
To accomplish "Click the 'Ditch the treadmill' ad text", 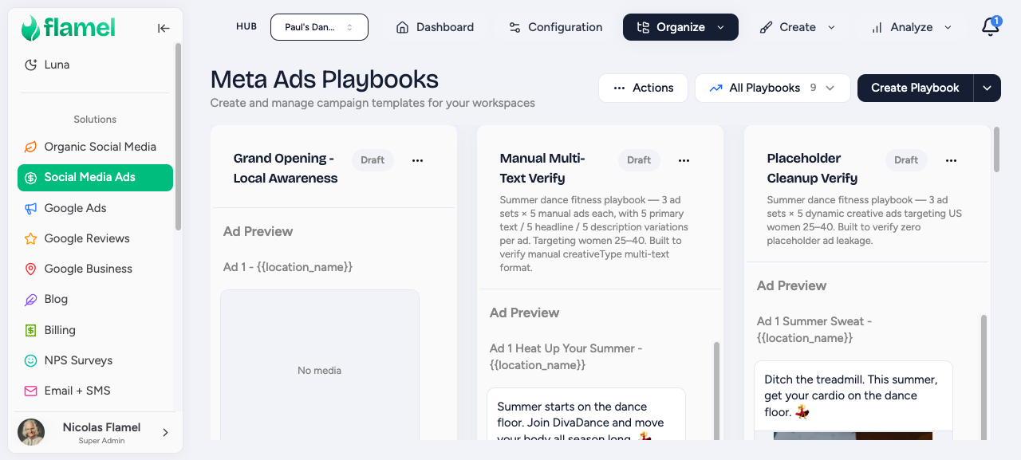I will coord(850,396).
